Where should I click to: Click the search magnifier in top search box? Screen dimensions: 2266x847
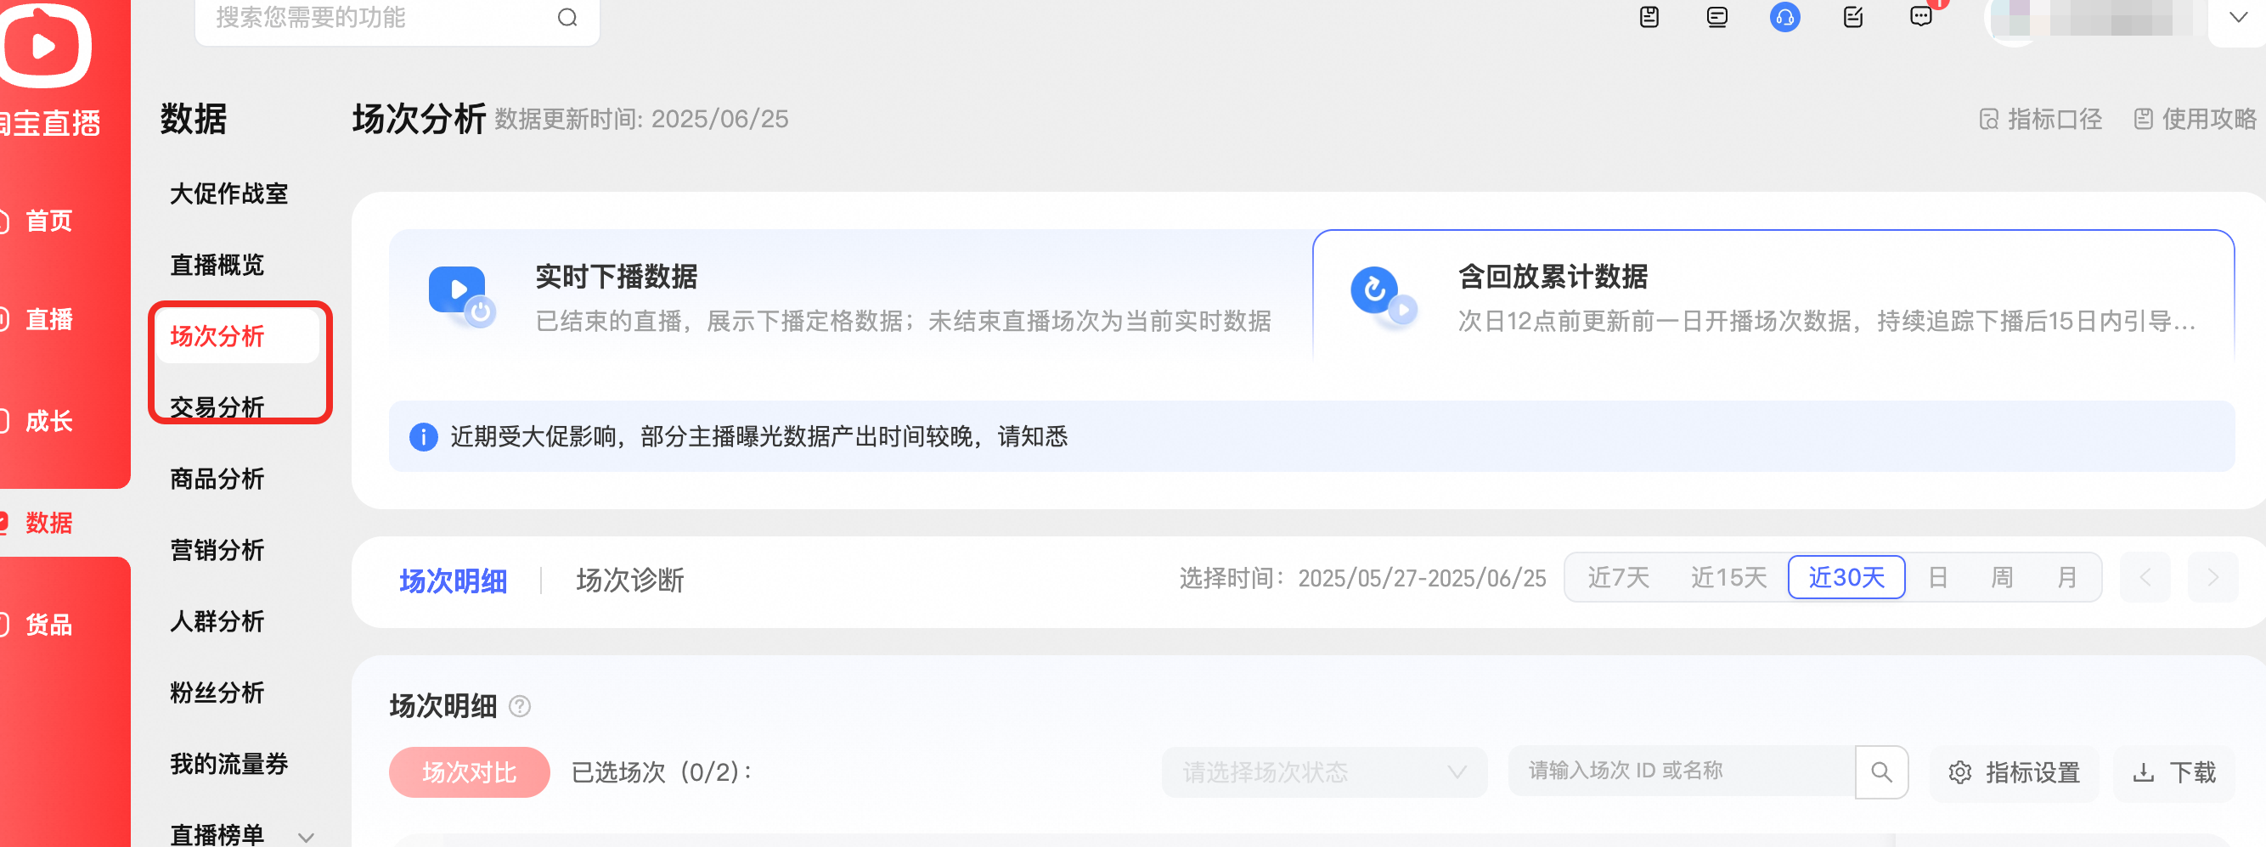(567, 18)
